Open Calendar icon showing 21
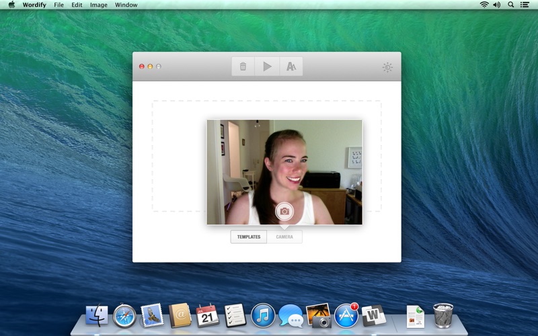538x336 pixels. (207, 315)
